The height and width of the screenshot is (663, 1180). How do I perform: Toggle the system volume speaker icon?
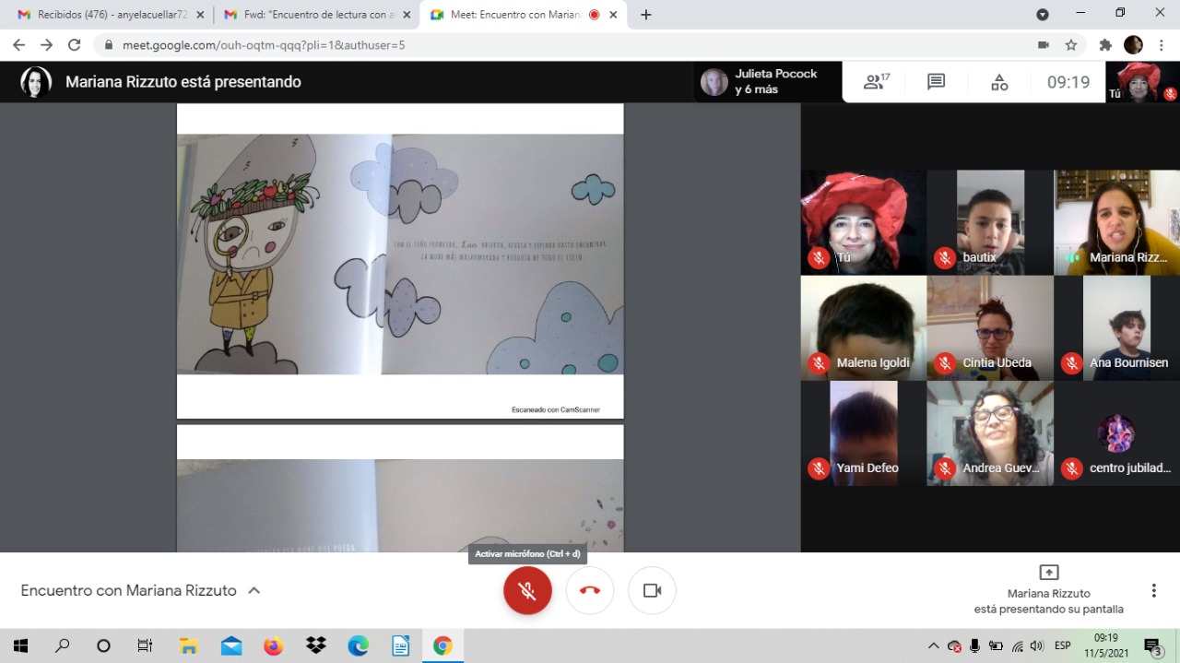pos(1036,645)
